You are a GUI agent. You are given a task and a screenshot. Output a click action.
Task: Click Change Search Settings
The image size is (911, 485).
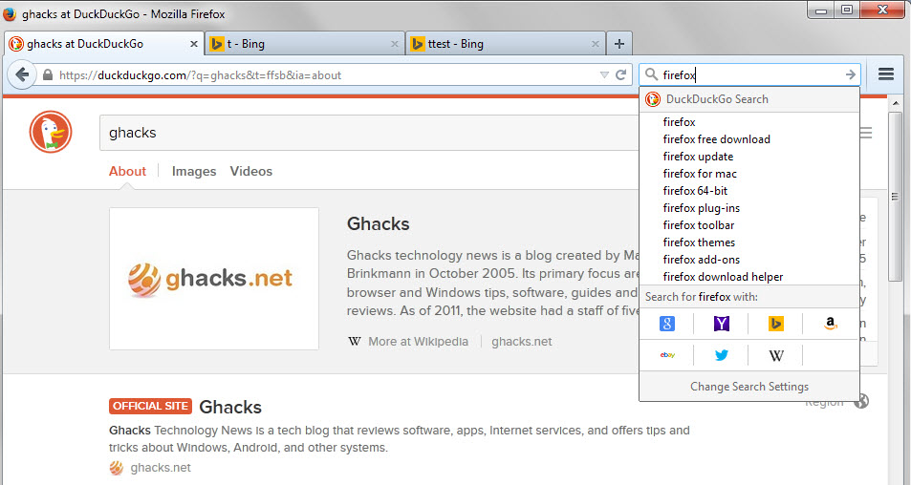click(x=749, y=387)
